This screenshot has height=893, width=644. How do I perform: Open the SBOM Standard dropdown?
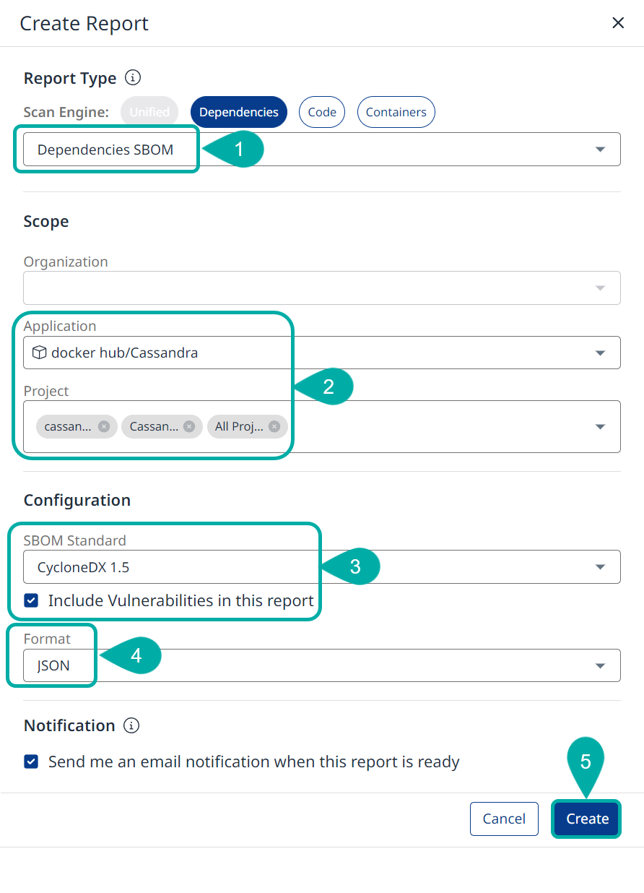click(600, 566)
